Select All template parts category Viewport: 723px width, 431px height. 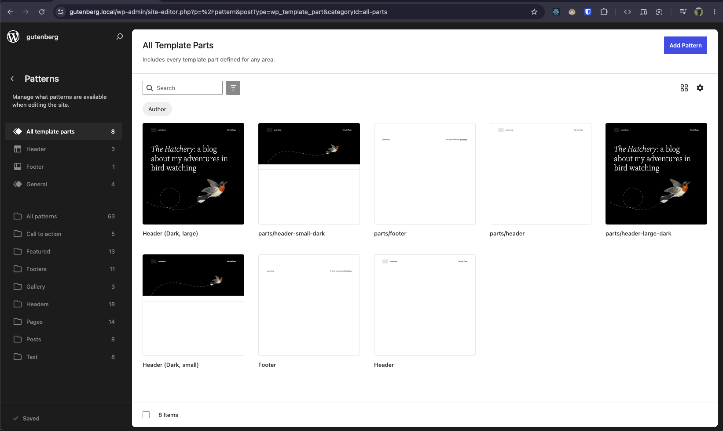point(63,131)
